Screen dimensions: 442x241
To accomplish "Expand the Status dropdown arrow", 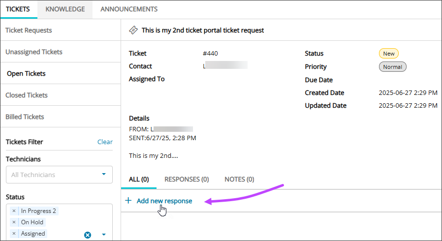I will click(x=104, y=235).
